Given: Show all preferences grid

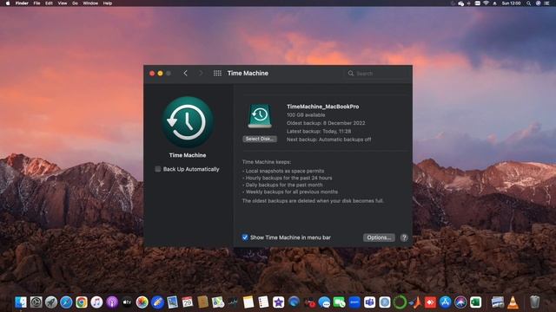Looking at the screenshot, I should tap(217, 73).
